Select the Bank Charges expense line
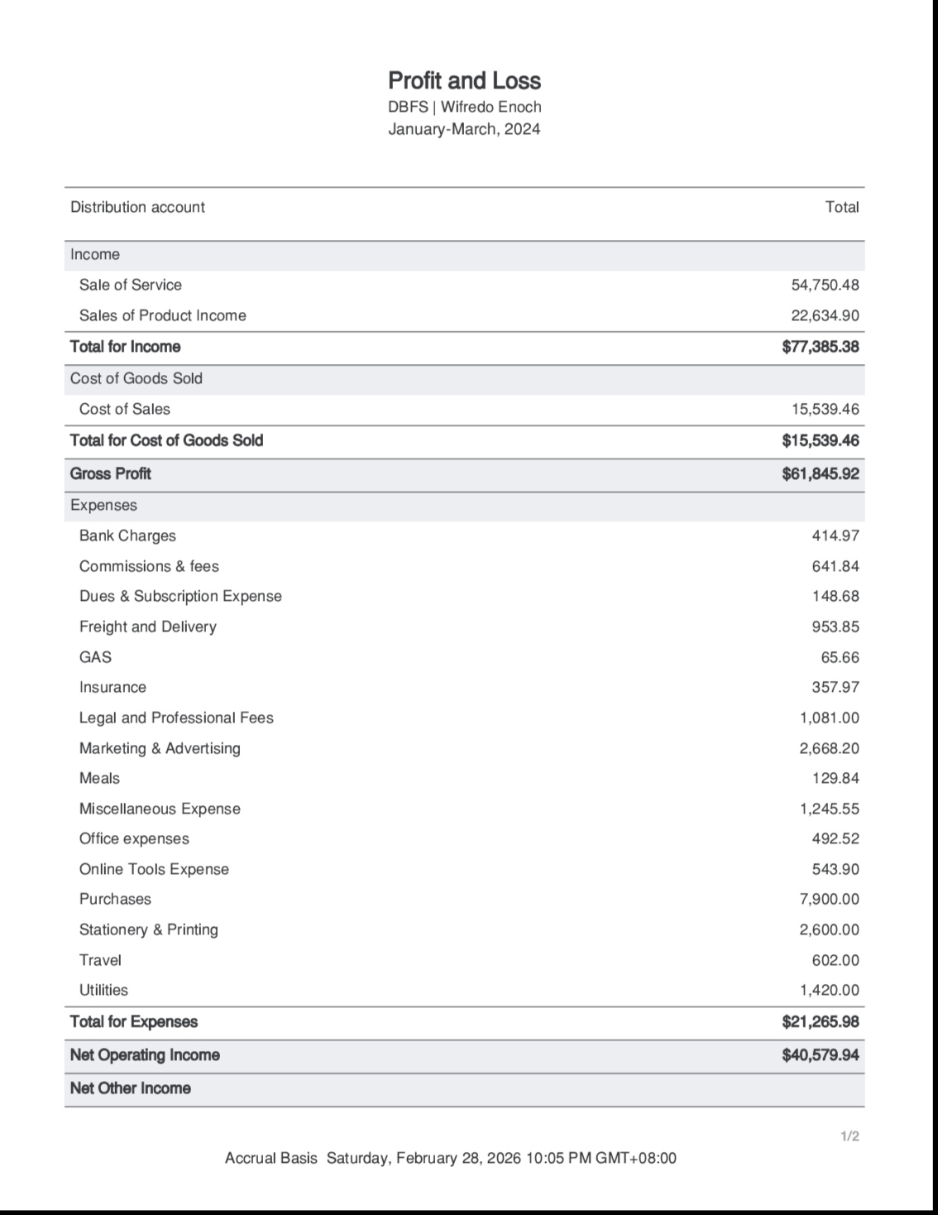This screenshot has width=938, height=1215. point(464,535)
